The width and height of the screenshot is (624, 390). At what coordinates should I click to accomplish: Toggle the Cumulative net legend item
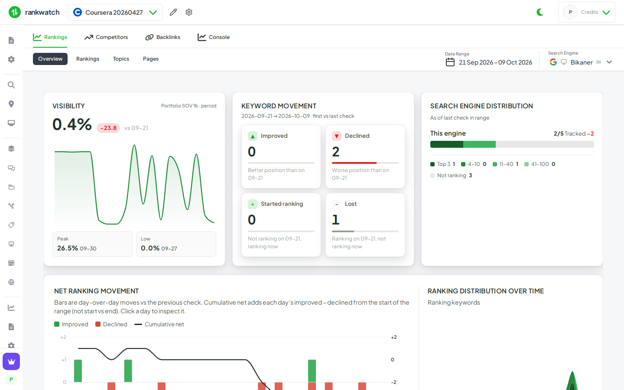159,324
